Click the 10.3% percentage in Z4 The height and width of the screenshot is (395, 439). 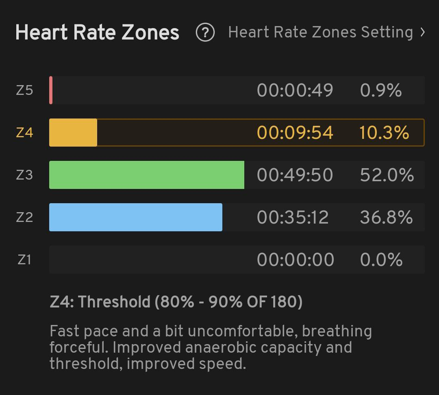(x=384, y=133)
